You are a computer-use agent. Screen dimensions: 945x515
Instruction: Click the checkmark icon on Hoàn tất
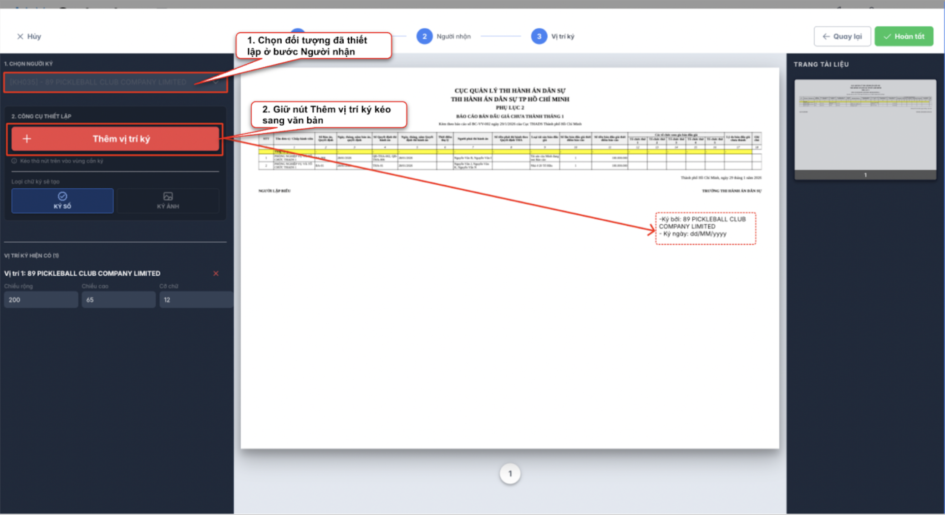click(887, 36)
